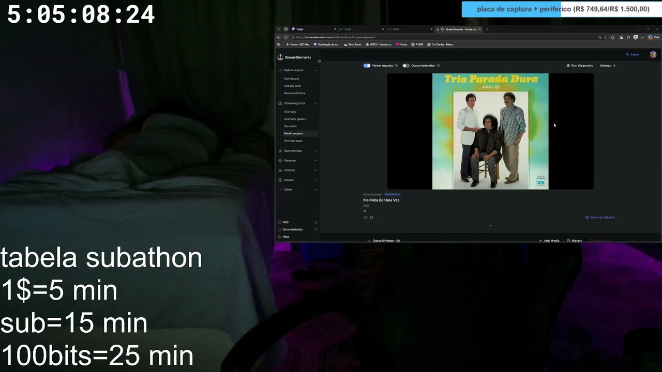Open a new browser tab with plus icon
This screenshot has width=662, height=372.
tap(487, 29)
